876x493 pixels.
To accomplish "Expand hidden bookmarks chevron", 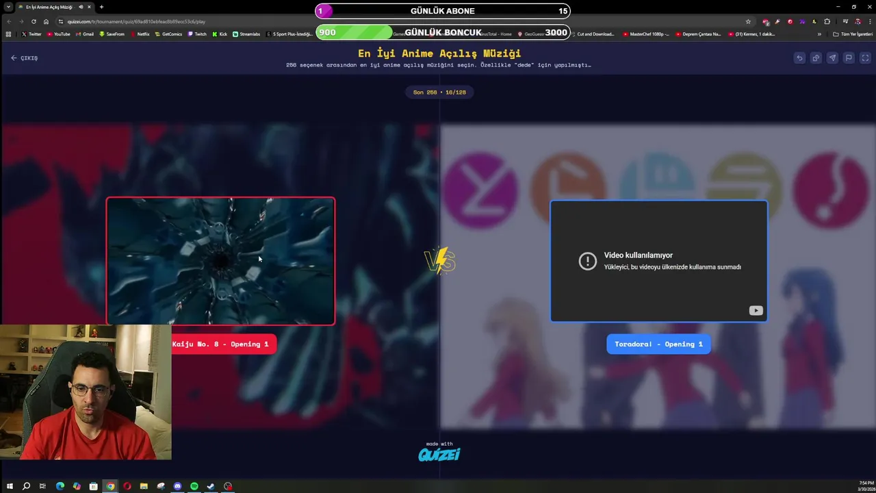I will (819, 34).
